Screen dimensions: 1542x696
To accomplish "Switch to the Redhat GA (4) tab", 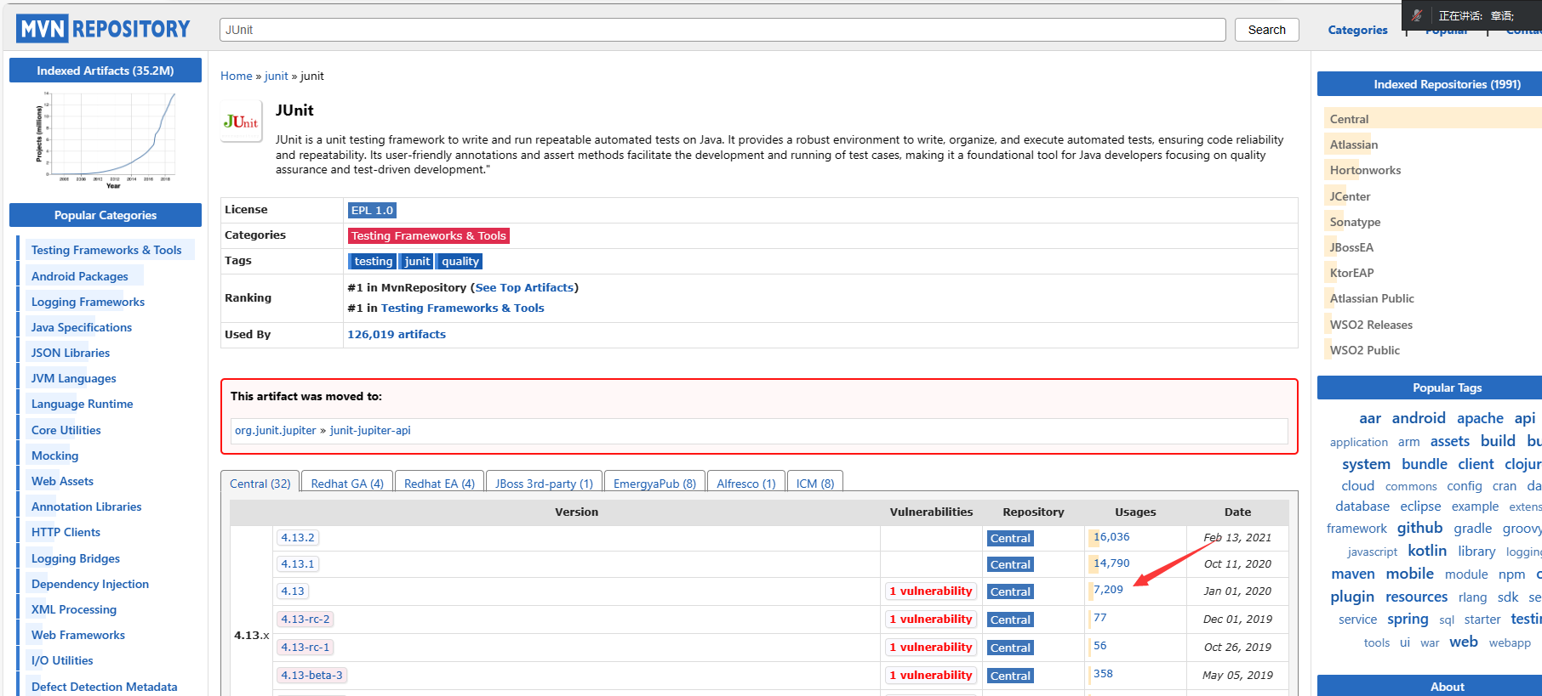I will point(347,483).
